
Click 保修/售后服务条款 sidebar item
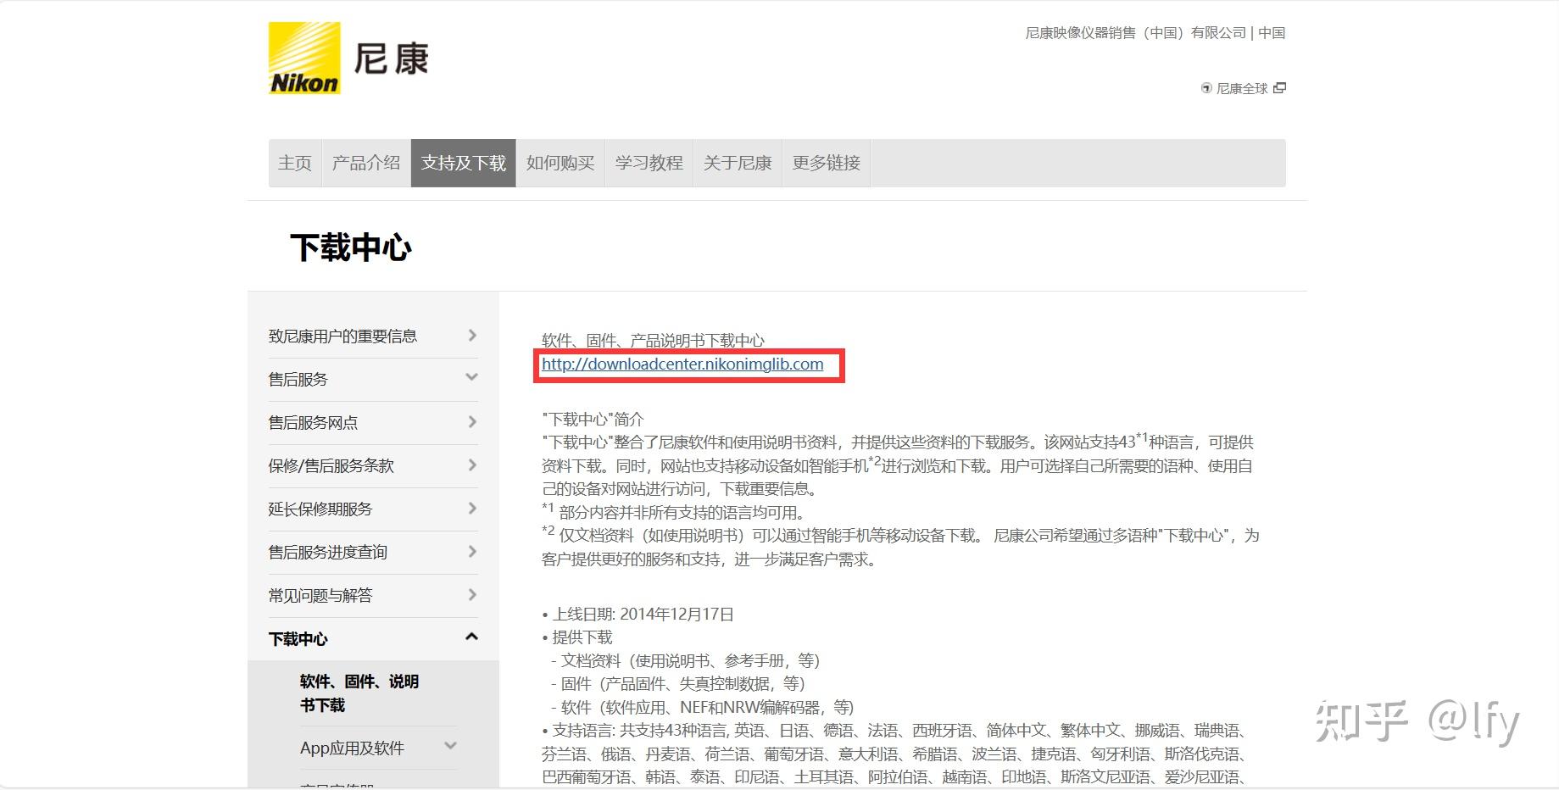[331, 465]
